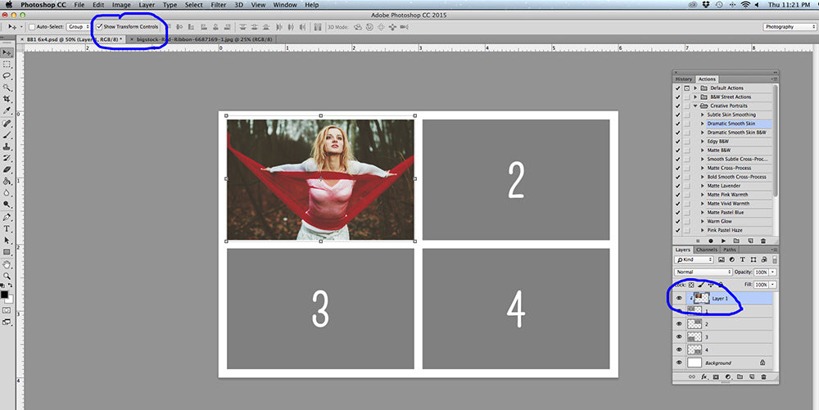
Task: Enable the Auto-Select checkbox
Action: tap(32, 27)
